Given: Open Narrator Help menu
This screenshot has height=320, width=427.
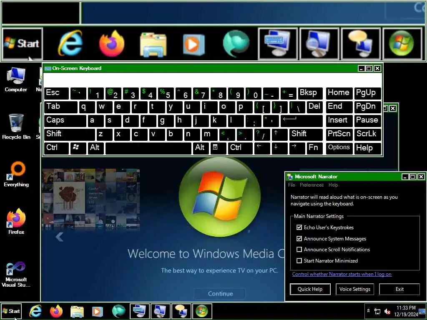Looking at the screenshot, I should (x=333, y=185).
